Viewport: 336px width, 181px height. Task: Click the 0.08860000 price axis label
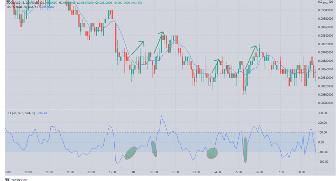(325, 69)
